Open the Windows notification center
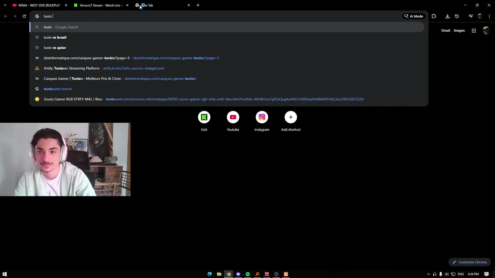Screen dimensions: 495x278 click(486, 274)
